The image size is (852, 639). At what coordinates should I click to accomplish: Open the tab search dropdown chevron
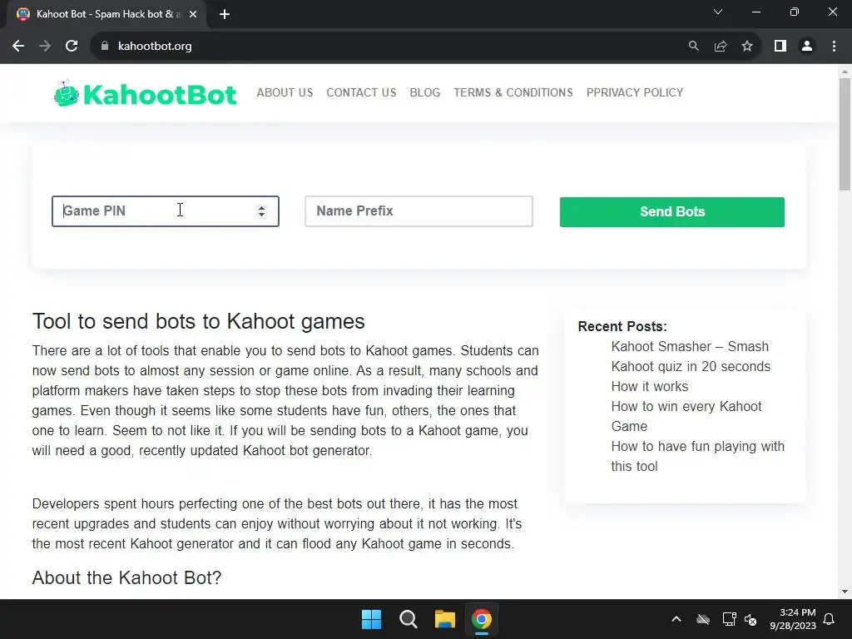(x=718, y=12)
